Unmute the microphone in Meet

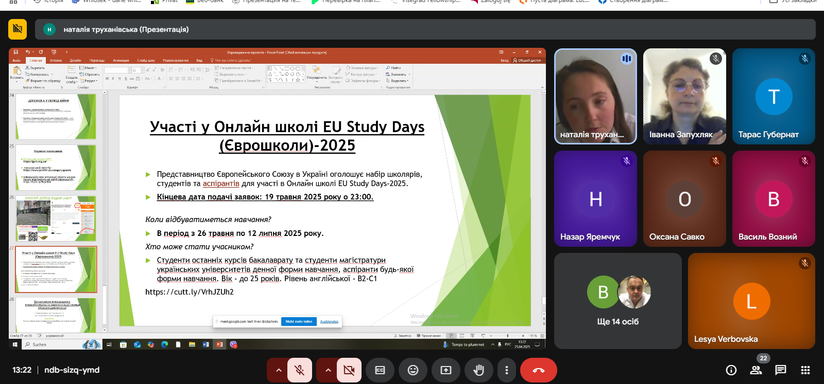pos(299,370)
